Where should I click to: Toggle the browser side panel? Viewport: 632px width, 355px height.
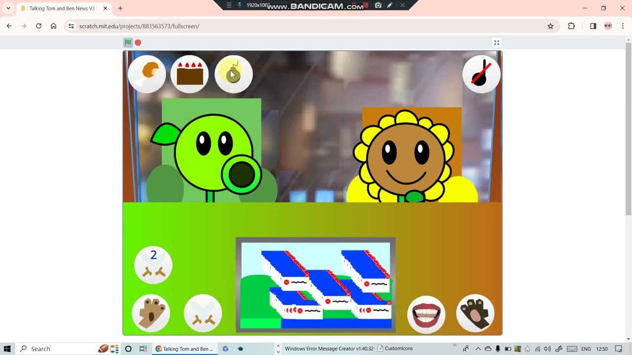(x=593, y=26)
